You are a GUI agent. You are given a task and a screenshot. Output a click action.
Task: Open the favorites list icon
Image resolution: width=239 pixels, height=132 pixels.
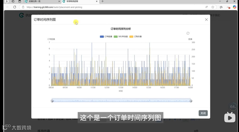(221, 7)
